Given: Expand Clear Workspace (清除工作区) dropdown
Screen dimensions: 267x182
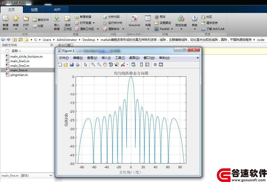Looking at the screenshot, I should coord(98,29).
